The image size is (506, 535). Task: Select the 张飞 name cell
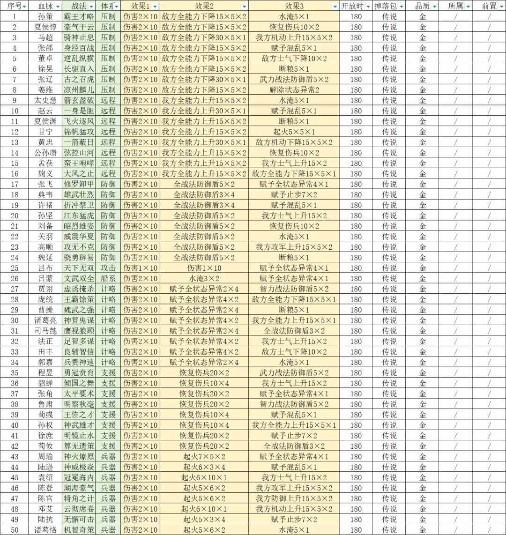click(45, 184)
